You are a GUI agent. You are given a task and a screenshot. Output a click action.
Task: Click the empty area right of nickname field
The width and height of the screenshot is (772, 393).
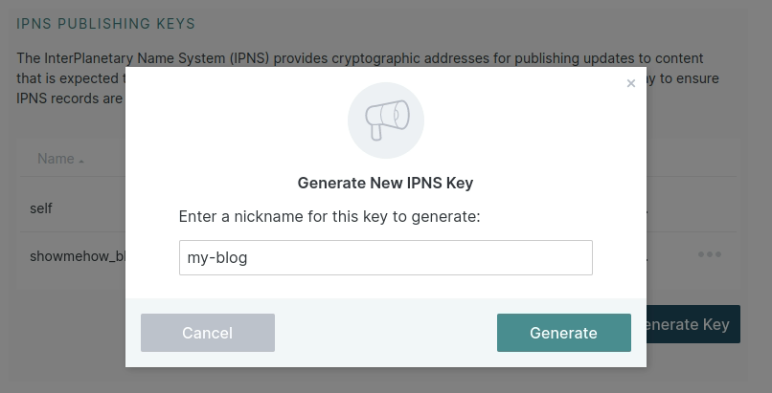tap(619, 257)
